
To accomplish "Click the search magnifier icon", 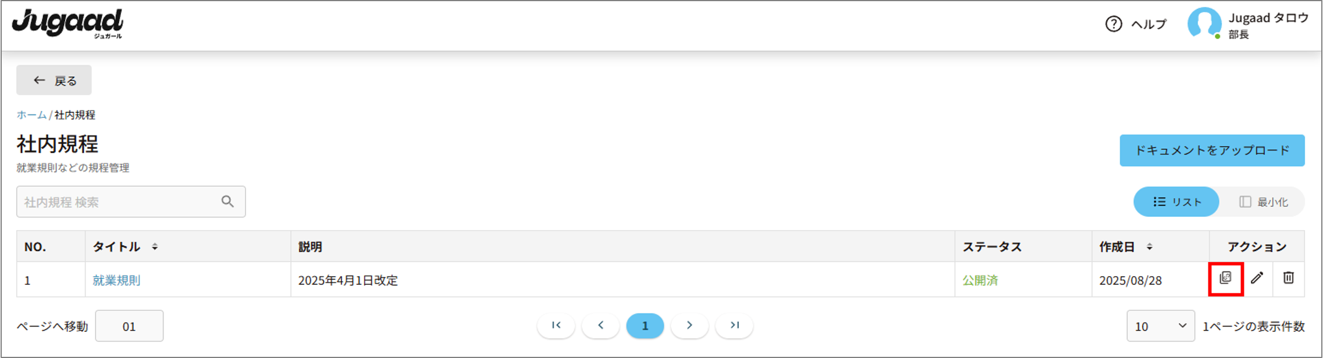I will click(227, 202).
